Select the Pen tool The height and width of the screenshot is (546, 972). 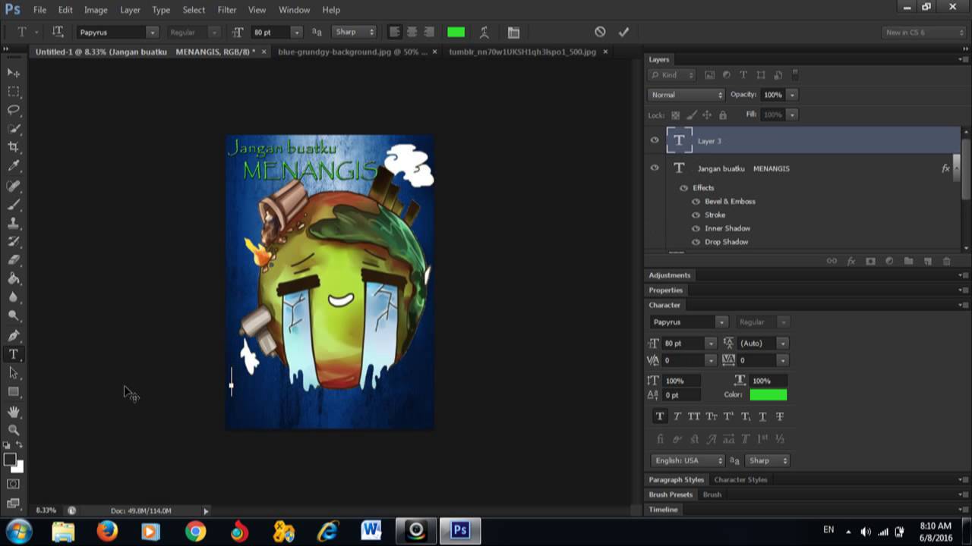(14, 335)
